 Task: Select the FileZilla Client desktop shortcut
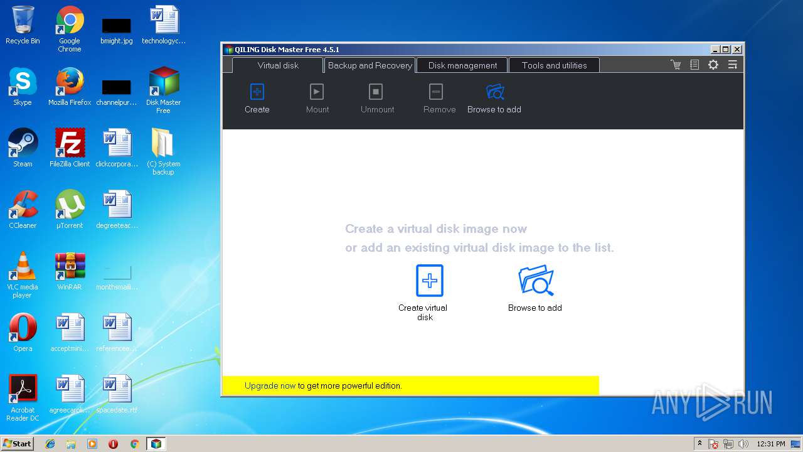(x=70, y=149)
